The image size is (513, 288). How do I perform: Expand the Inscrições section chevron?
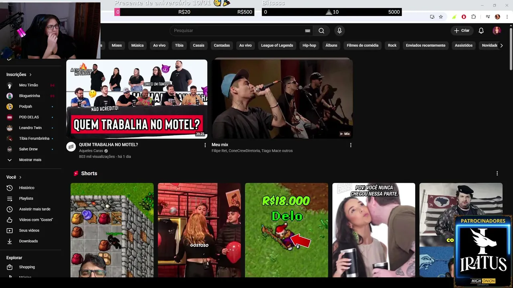click(30, 75)
